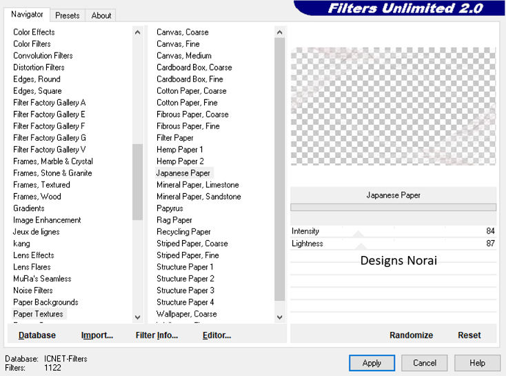Screen dimensions: 506x376
Task: Choose Filter Factory Gallery F
Action: (x=49, y=126)
